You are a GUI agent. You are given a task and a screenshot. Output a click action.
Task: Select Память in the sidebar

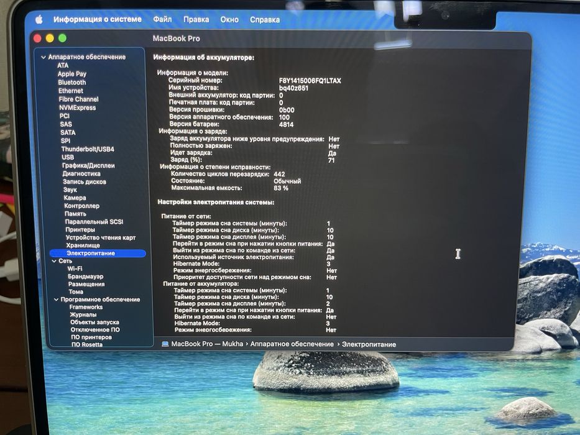coord(75,214)
